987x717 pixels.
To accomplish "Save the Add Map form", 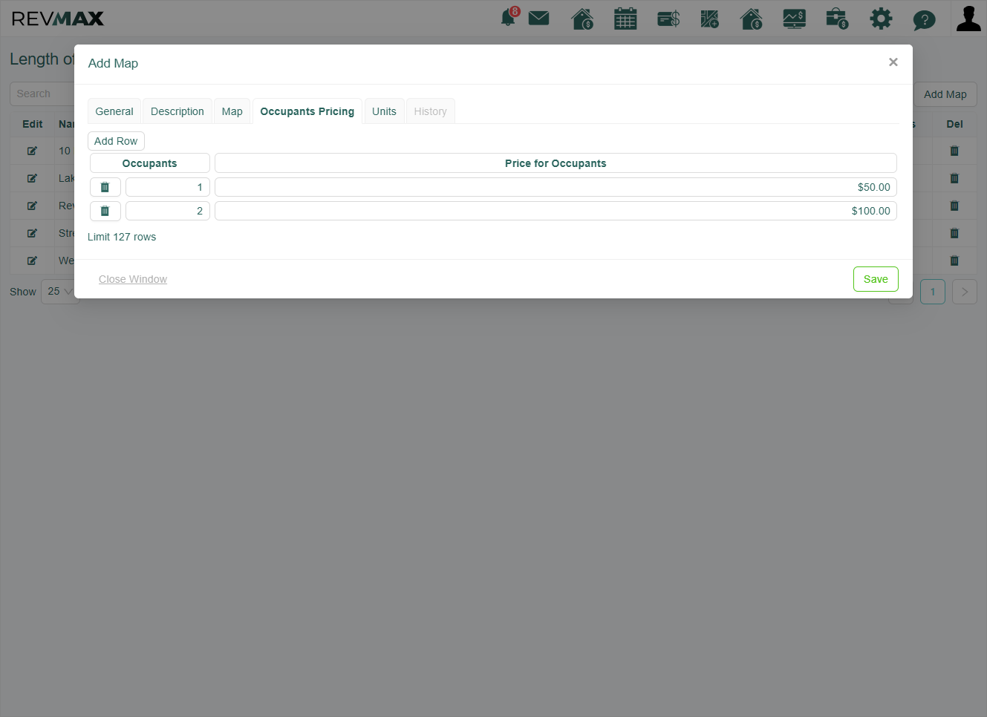I will click(x=876, y=279).
